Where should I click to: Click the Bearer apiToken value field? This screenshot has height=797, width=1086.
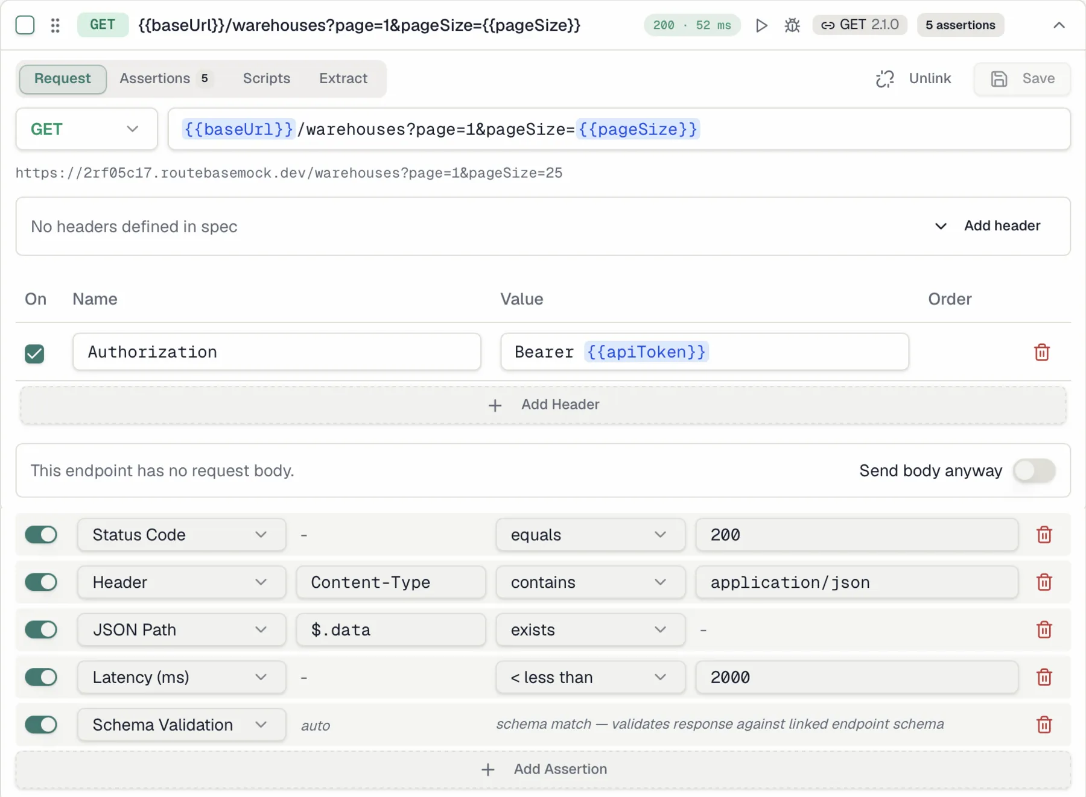(705, 352)
